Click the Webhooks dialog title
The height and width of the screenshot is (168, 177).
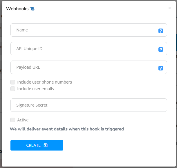17,9
